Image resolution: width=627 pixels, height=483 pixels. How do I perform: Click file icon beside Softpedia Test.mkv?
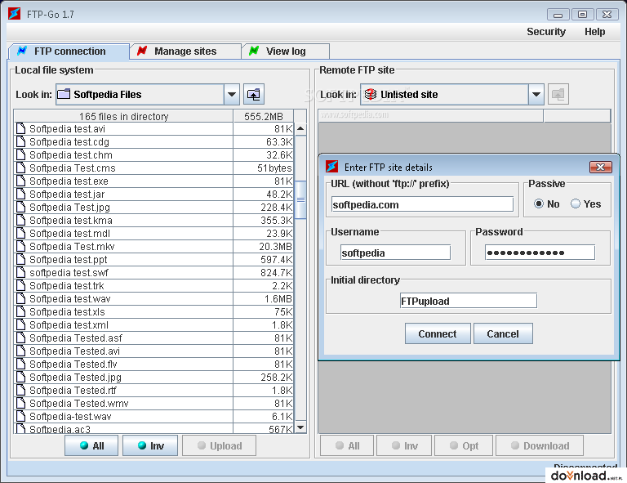click(x=20, y=246)
